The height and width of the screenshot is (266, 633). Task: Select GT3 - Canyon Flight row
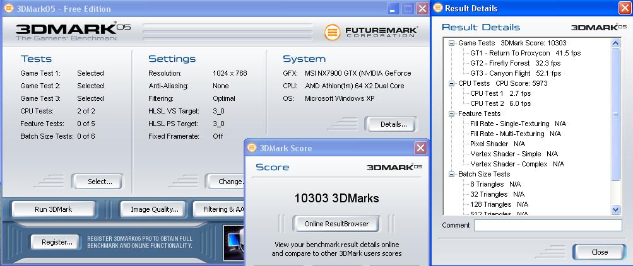[x=516, y=73]
